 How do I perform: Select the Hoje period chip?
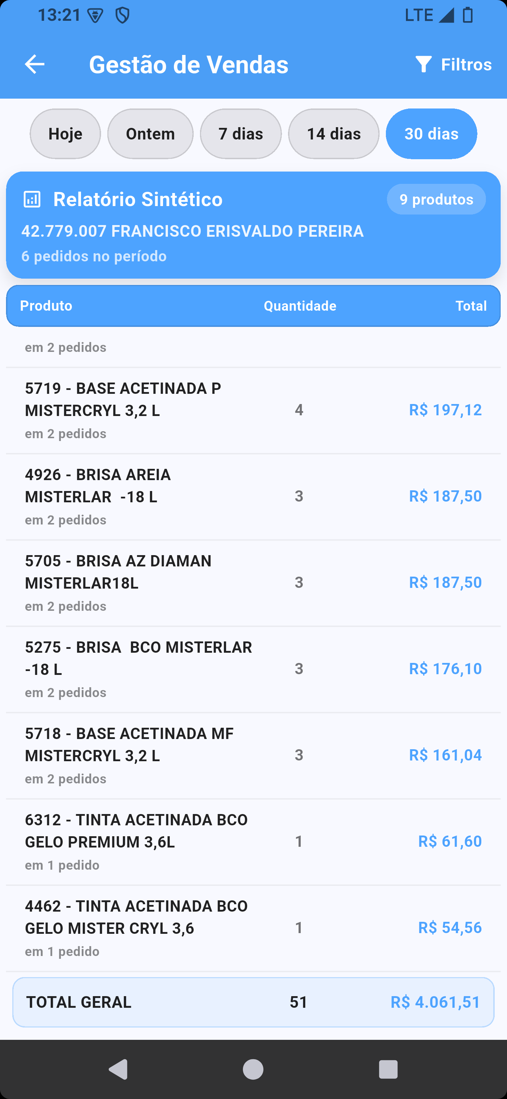tap(65, 134)
